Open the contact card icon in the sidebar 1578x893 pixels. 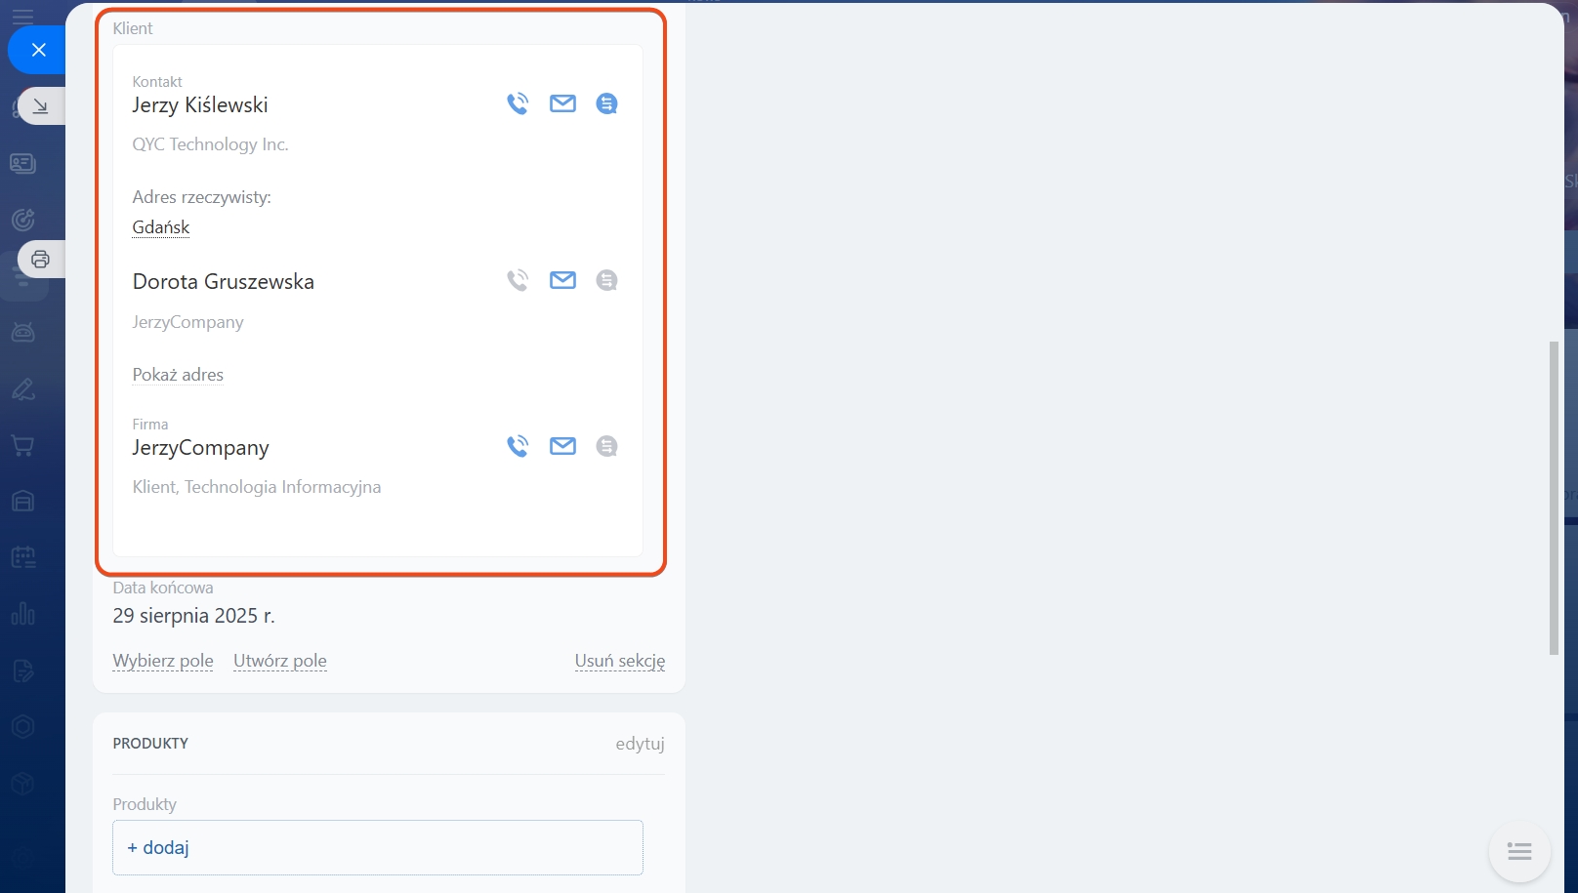click(23, 163)
